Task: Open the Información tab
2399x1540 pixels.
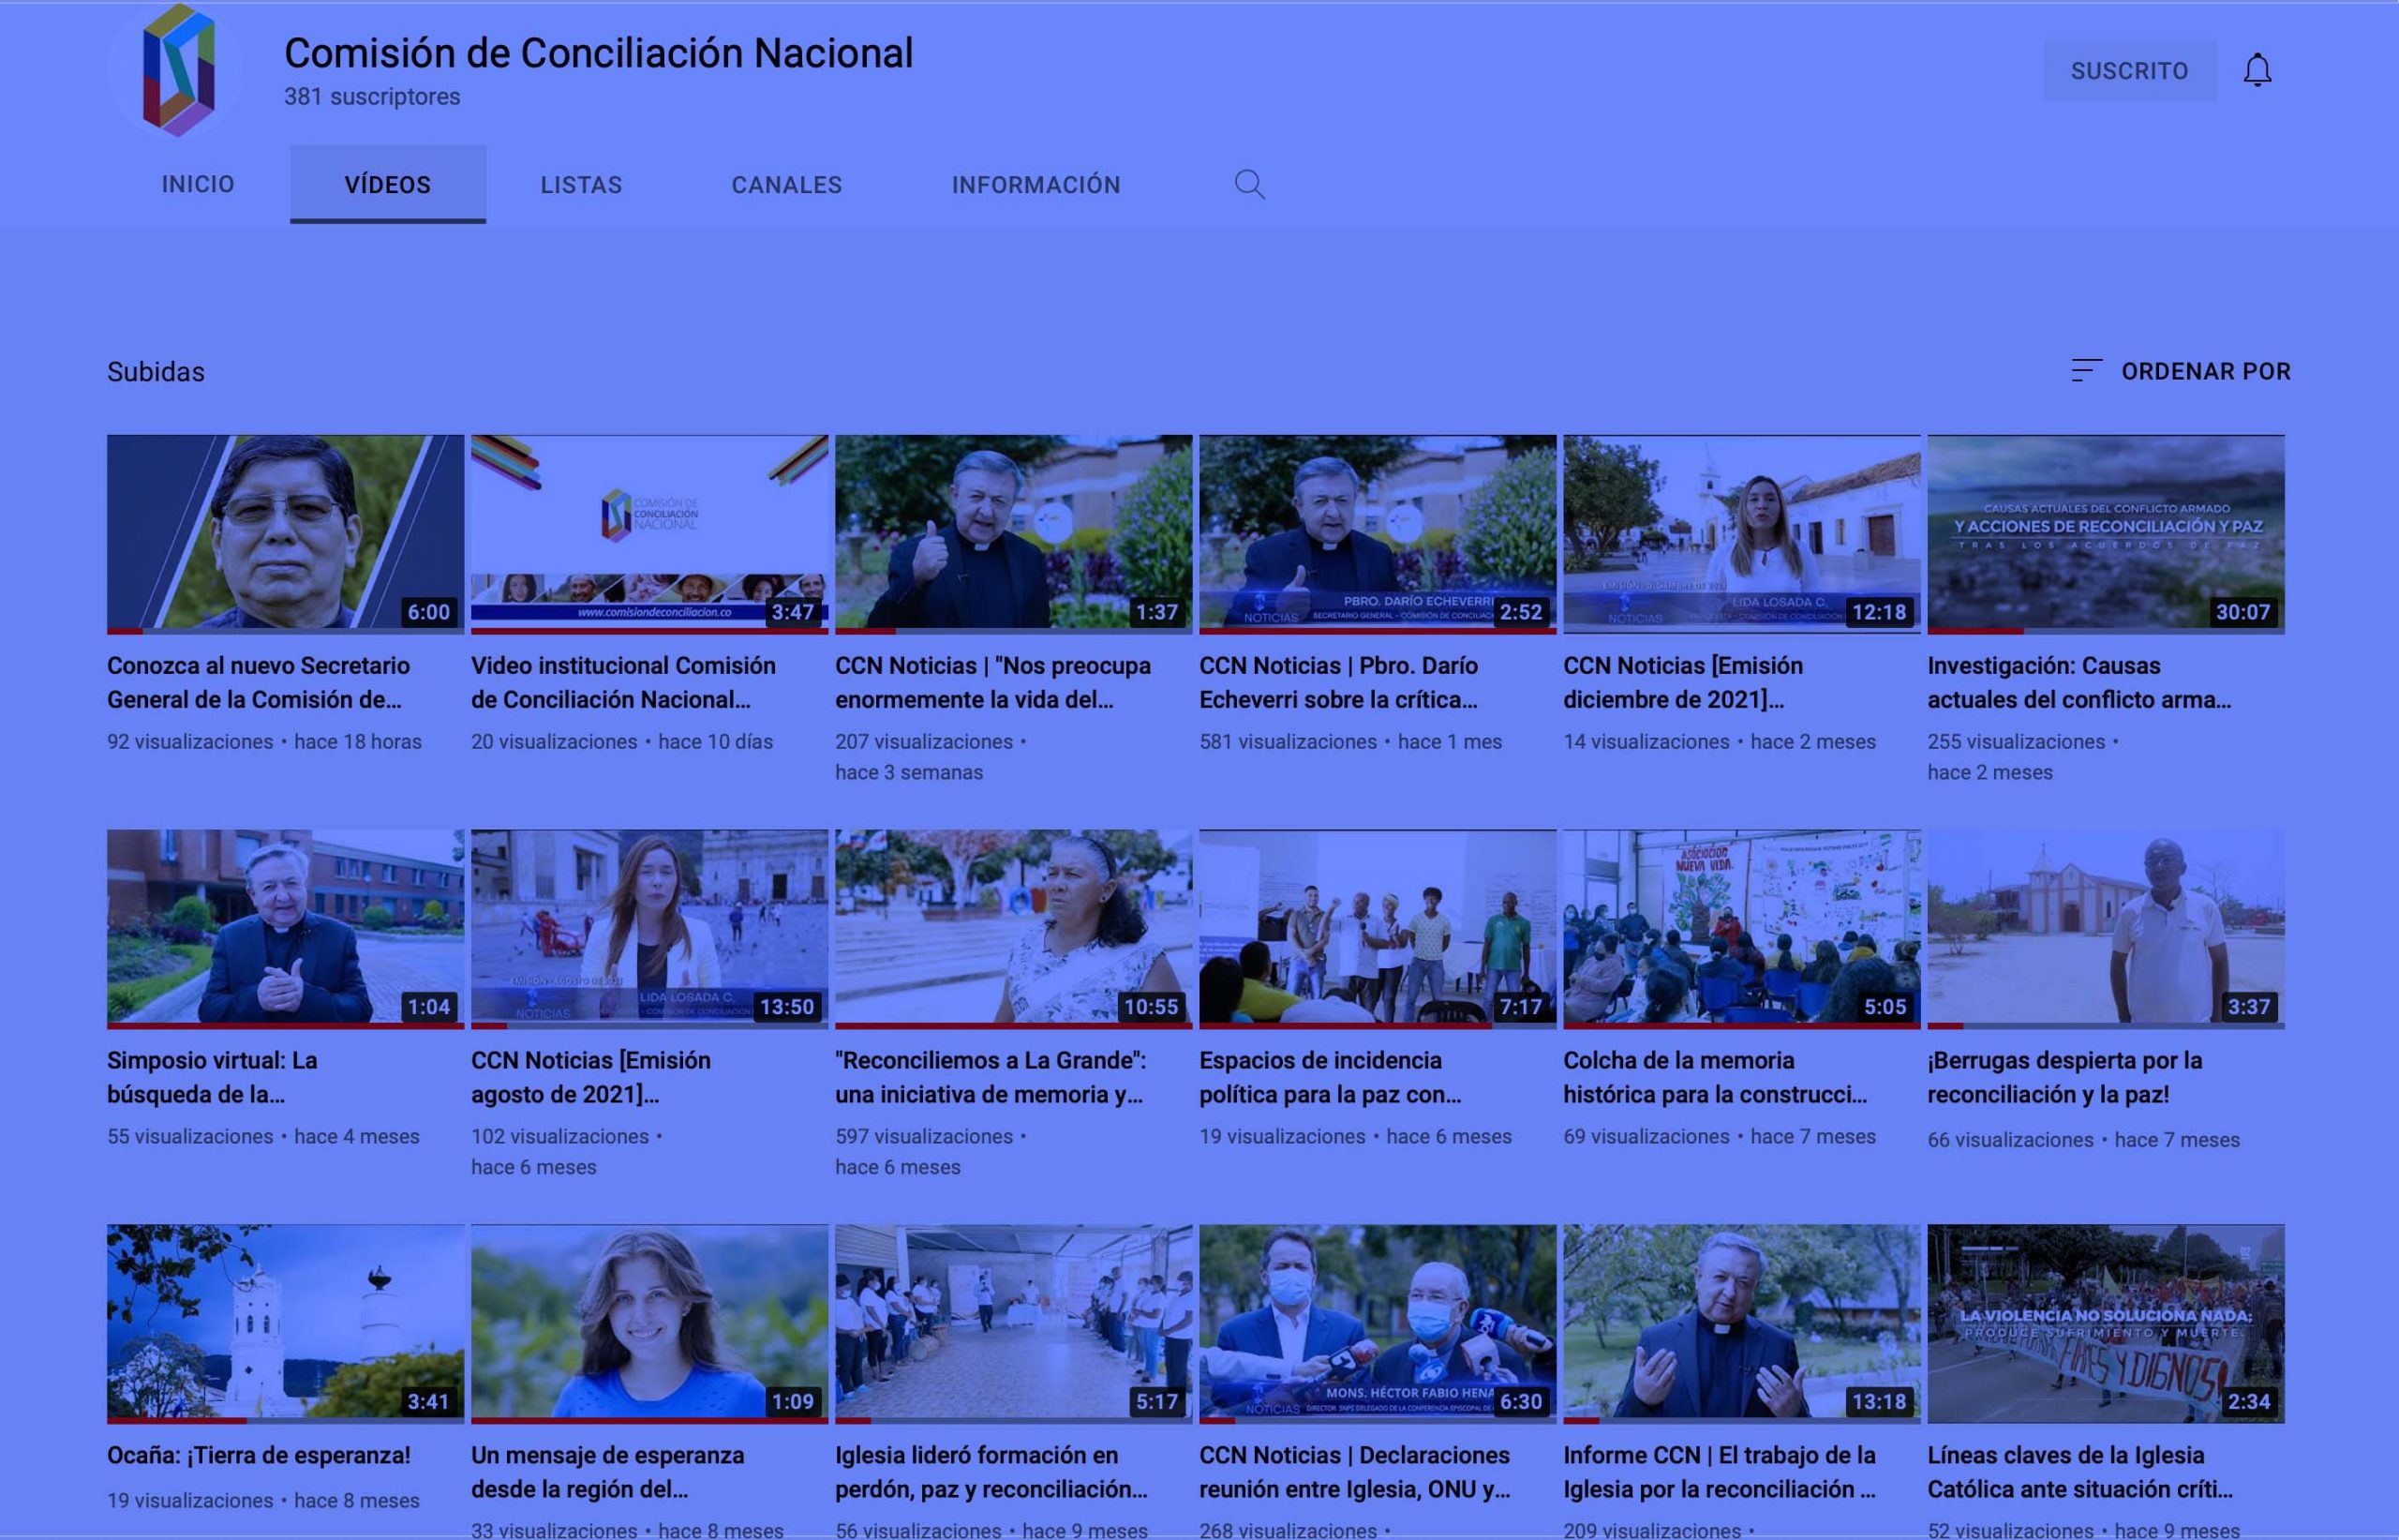Action: [x=1036, y=184]
